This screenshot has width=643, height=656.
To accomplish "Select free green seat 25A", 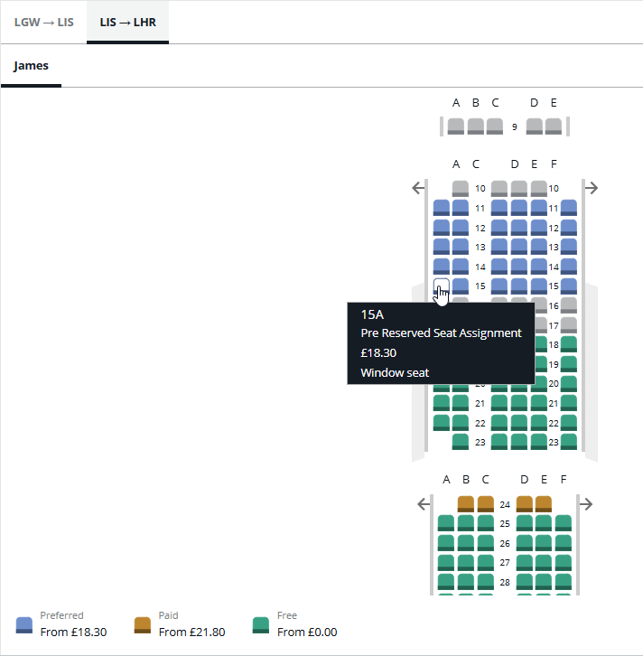I will pos(446,524).
